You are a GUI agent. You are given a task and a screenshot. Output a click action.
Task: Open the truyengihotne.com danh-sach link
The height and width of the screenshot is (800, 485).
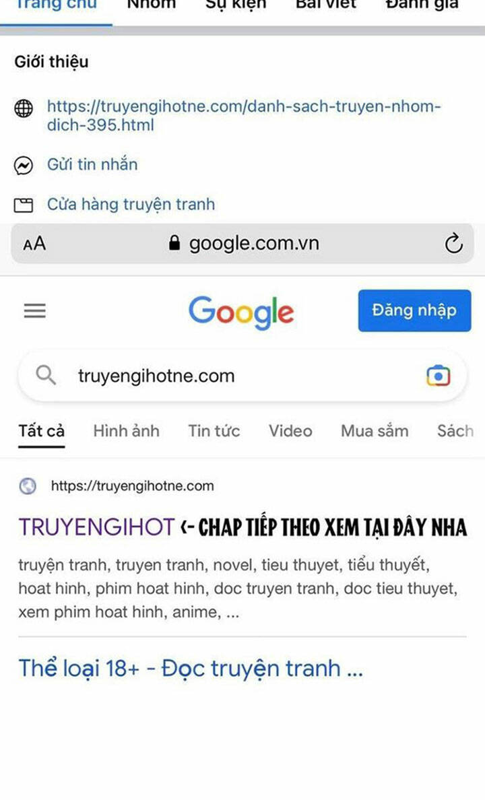[x=244, y=115]
